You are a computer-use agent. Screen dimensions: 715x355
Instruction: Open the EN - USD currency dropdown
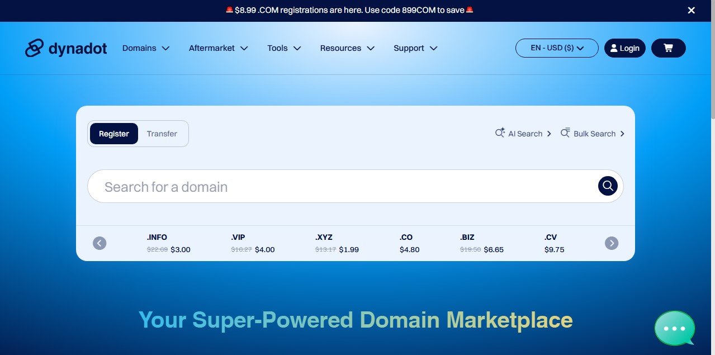[556, 48]
